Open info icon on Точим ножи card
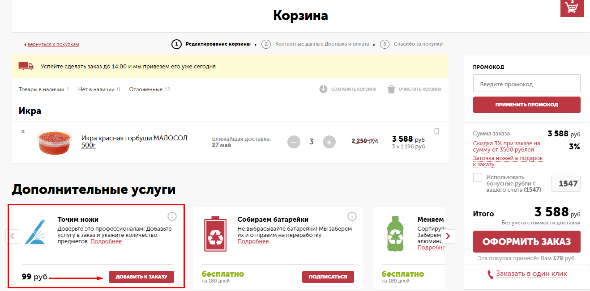This screenshot has height=291, width=590. coord(172,216)
